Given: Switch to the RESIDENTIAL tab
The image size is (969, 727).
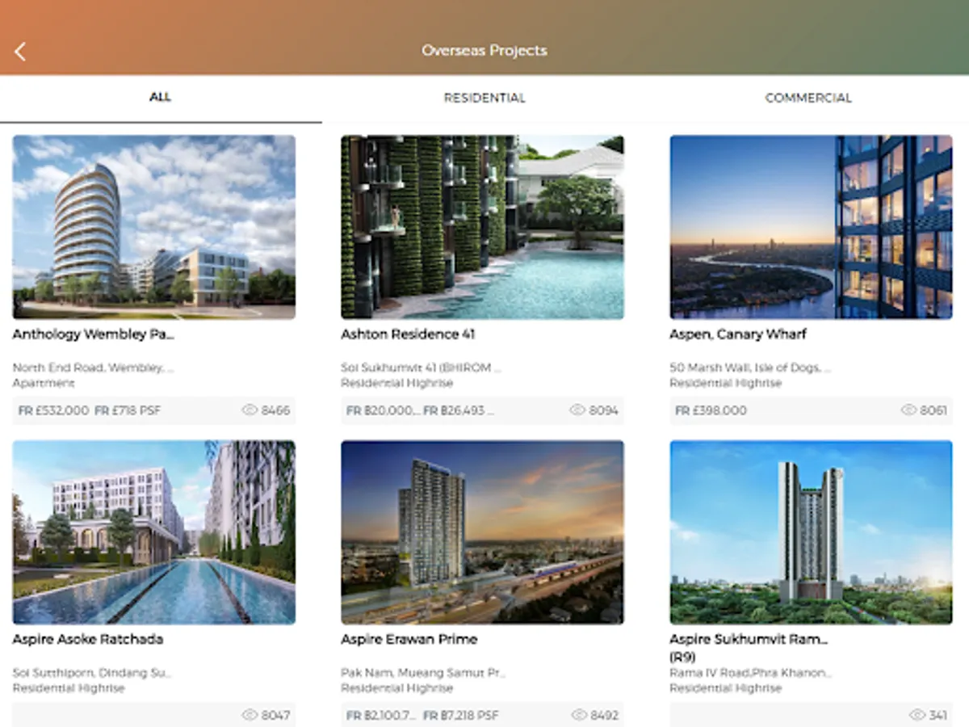Looking at the screenshot, I should 484,98.
